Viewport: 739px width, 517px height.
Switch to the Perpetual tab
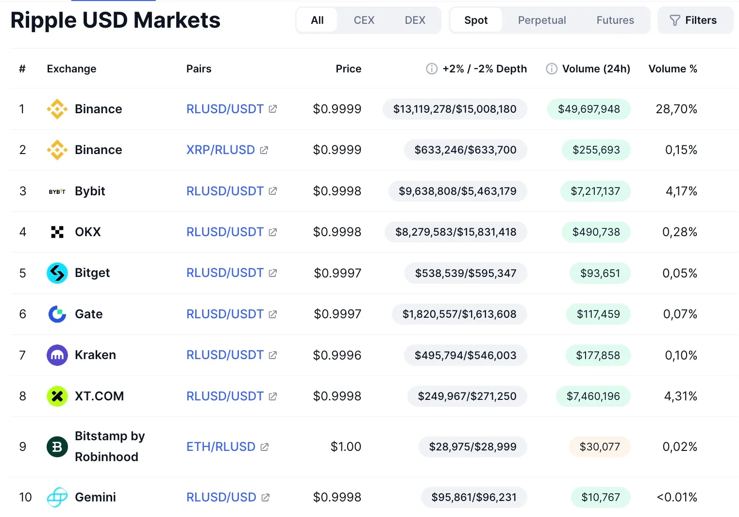542,20
